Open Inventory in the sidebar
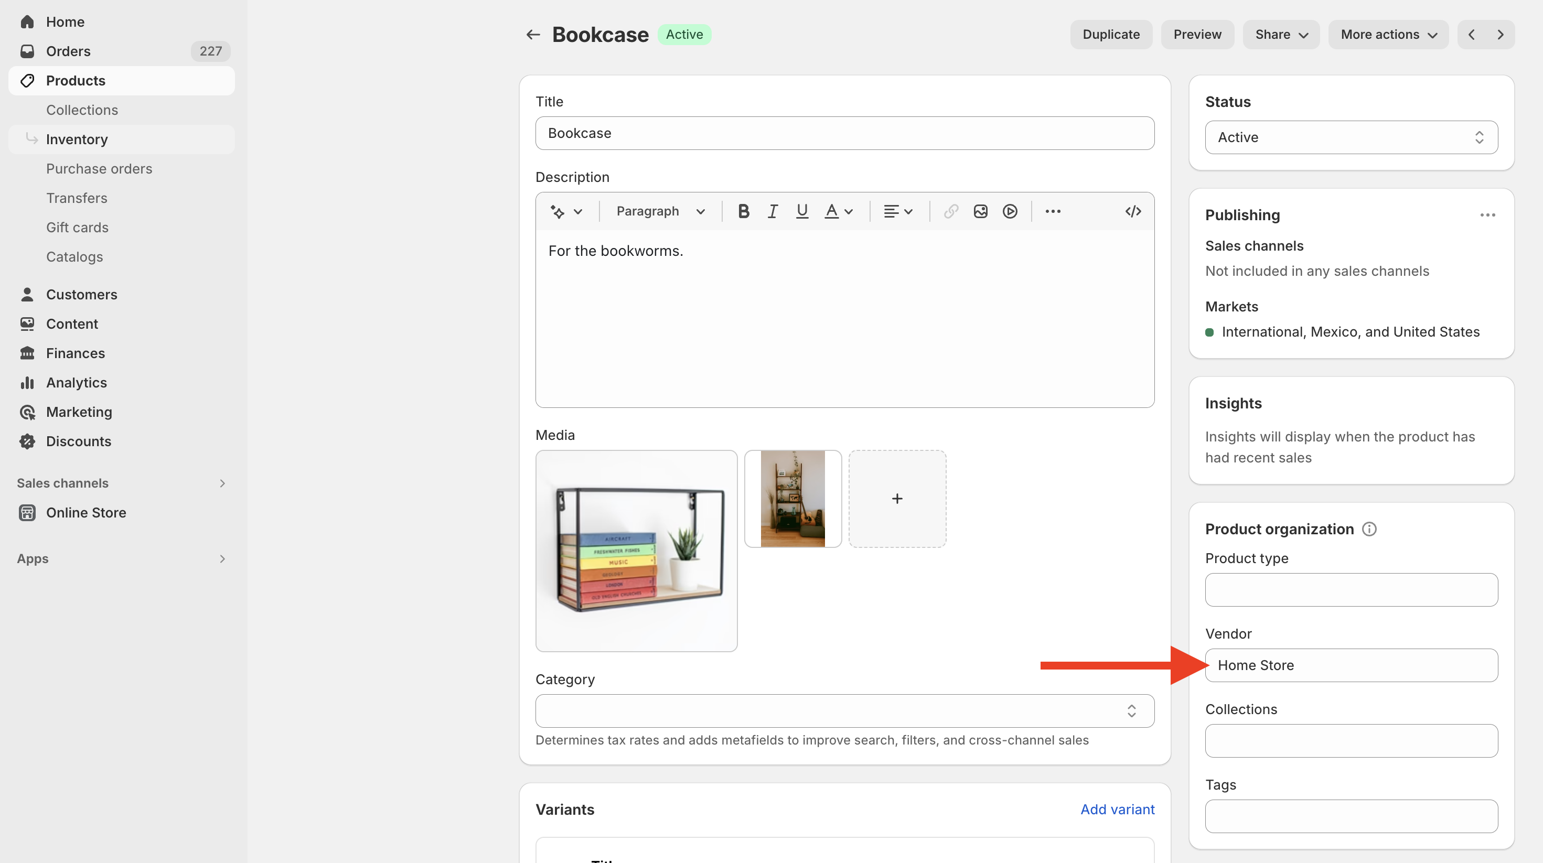1543x863 pixels. 77,139
